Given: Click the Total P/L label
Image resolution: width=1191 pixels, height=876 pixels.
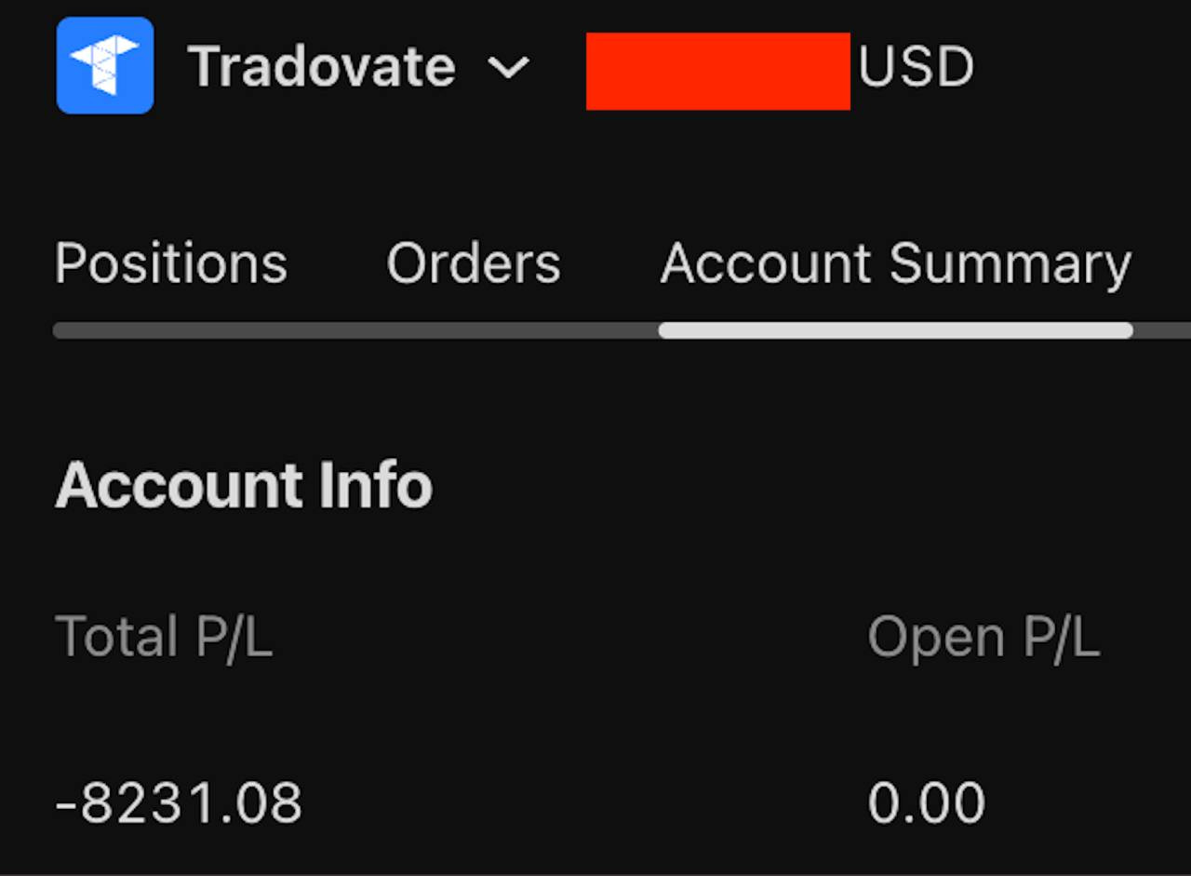Looking at the screenshot, I should click(164, 638).
